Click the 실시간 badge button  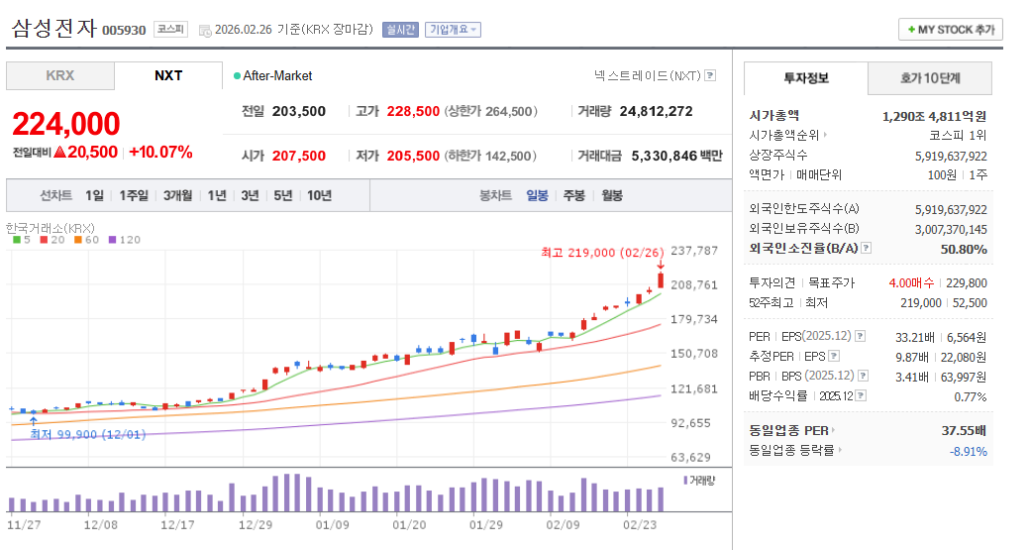click(400, 30)
